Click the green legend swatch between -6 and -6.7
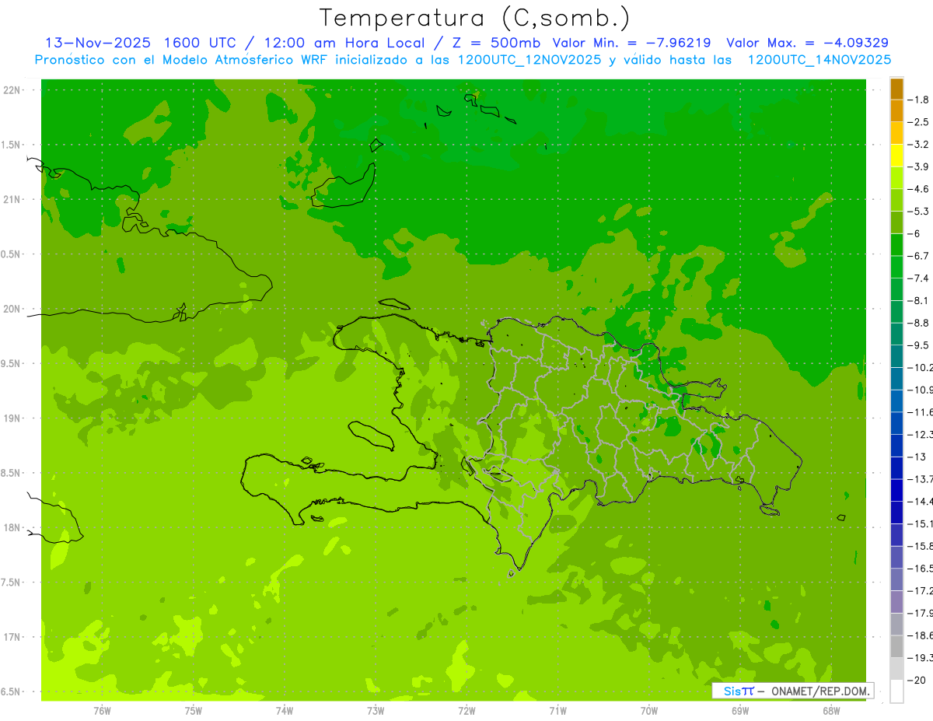933x721 pixels. 896,245
